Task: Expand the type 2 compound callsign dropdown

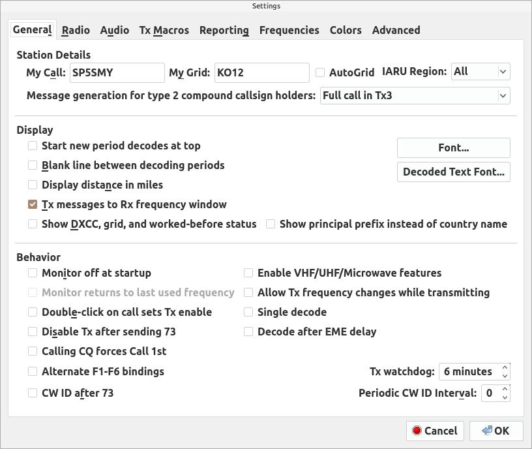Action: pos(415,96)
